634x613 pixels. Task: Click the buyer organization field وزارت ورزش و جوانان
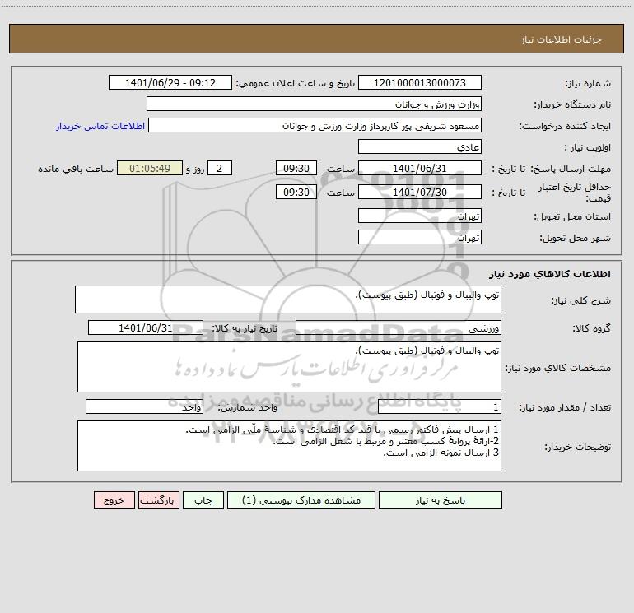(x=314, y=104)
